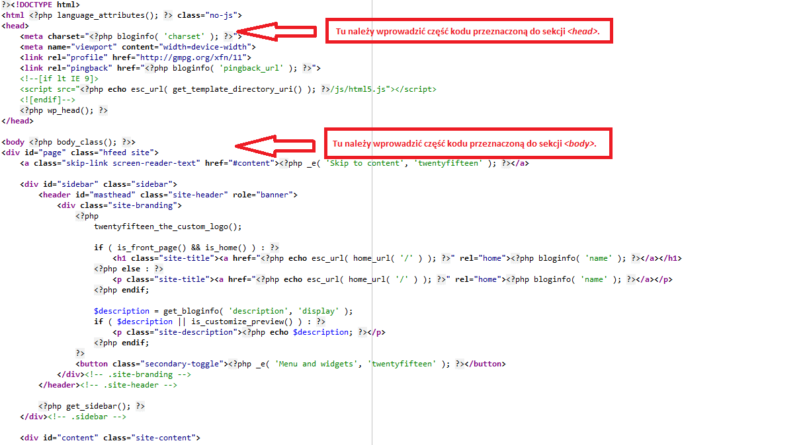The image size is (807, 445).
Task: Click the </div><!-- .site-branding --> line
Action: (124, 374)
